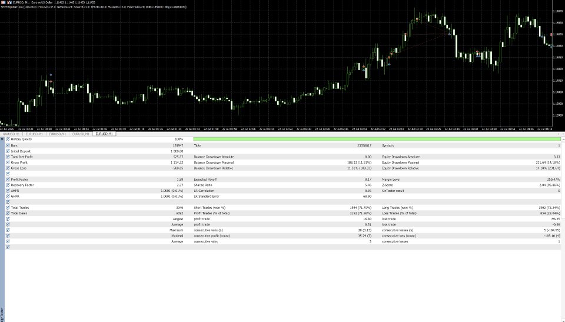Click the LR Standard Error value 68.90

tap(367, 196)
